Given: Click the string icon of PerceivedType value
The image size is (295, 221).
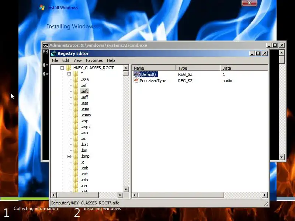Looking at the screenshot, I should [x=136, y=80].
